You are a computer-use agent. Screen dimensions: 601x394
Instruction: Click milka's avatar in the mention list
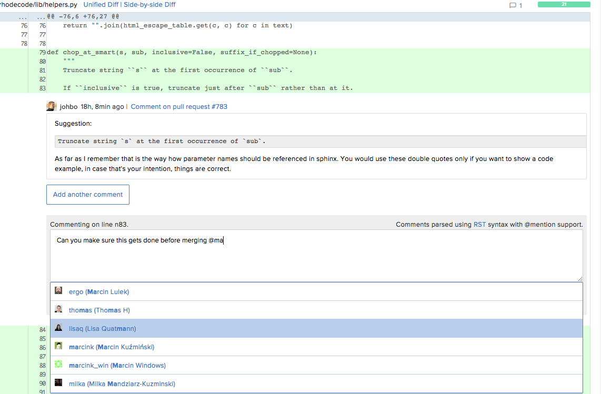(x=58, y=383)
